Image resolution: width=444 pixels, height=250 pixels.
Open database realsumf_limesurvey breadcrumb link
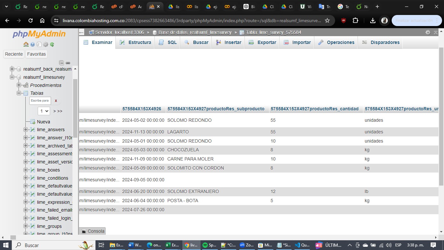pos(195,32)
